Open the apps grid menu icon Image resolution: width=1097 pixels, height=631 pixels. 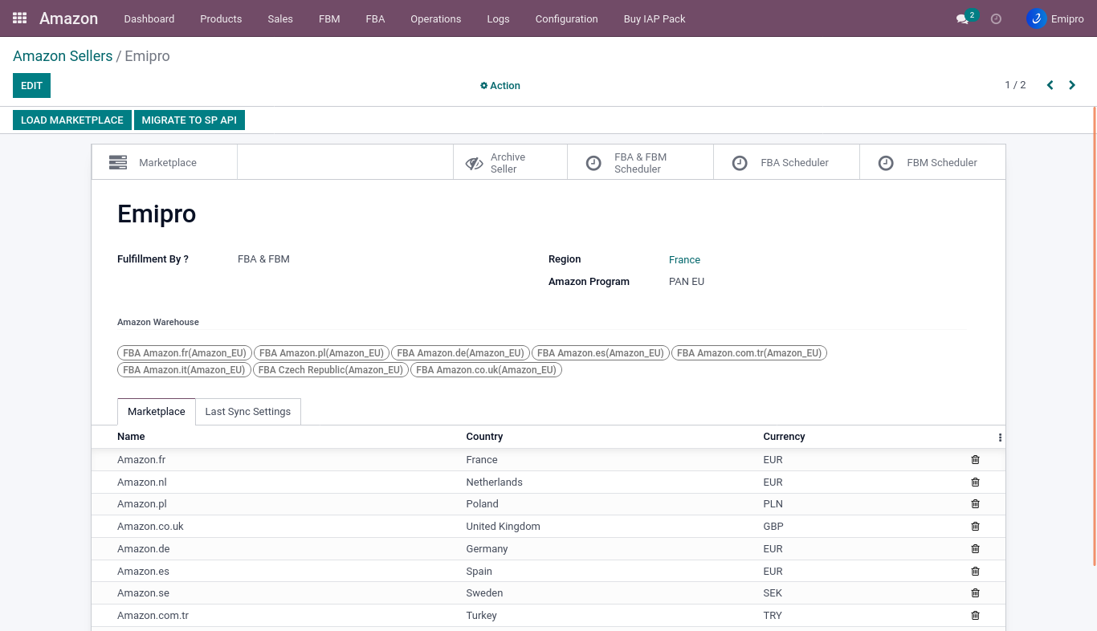pos(19,18)
